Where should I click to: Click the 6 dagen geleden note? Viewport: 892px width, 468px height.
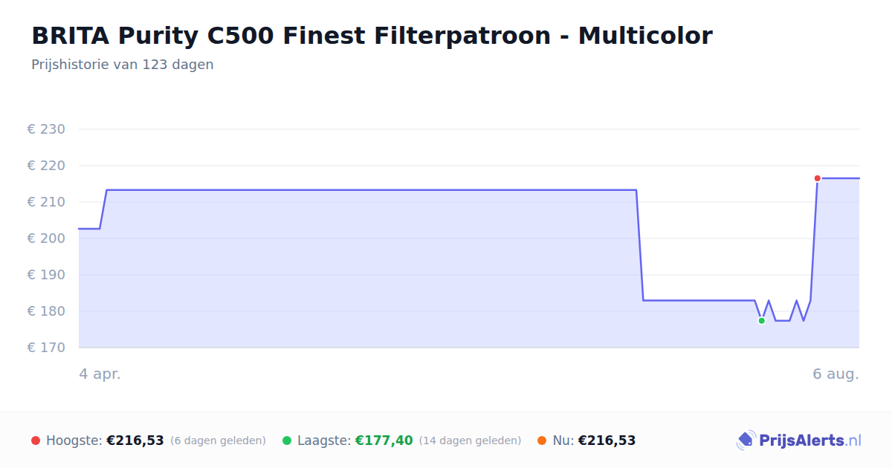218,441
